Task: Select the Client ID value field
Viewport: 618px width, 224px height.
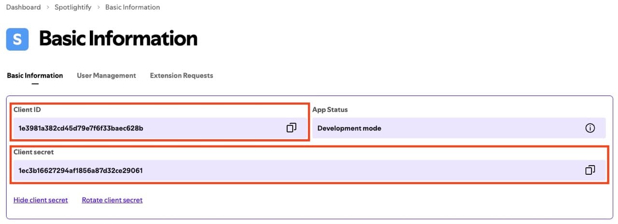Action: [x=160, y=128]
